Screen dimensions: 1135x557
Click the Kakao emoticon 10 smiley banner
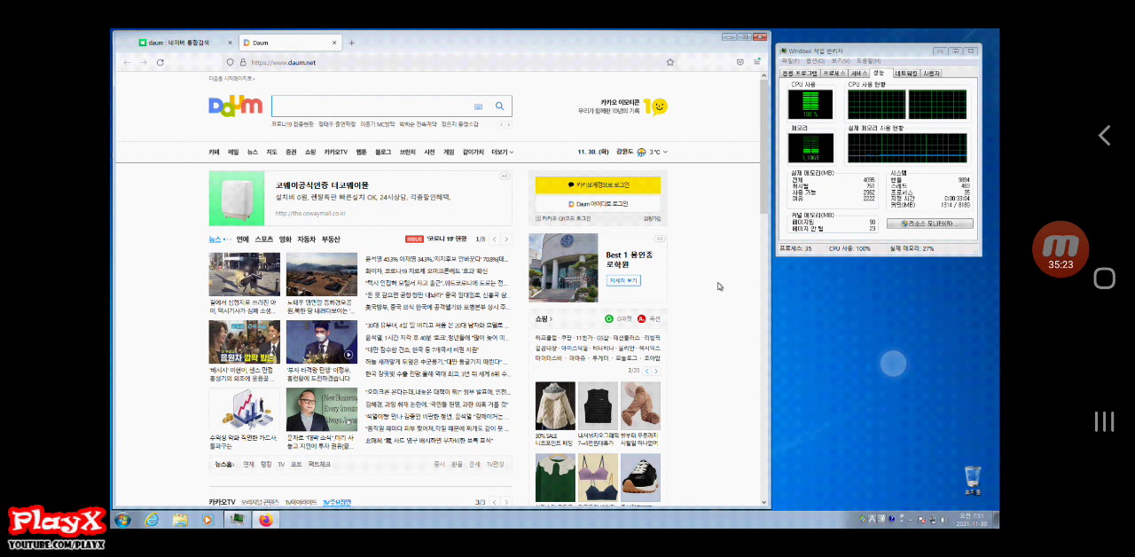coord(655,106)
